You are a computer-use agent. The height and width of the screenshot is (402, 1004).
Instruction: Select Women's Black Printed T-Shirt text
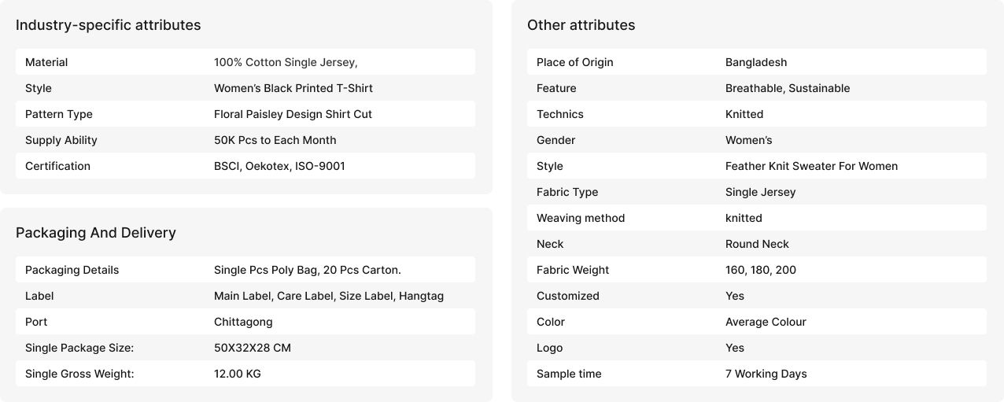293,88
